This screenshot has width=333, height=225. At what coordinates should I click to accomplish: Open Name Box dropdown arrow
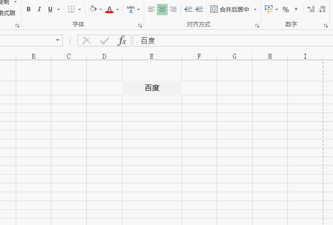tap(57, 40)
